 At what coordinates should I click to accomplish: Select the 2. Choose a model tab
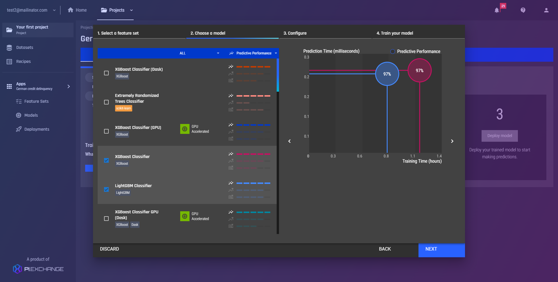pos(208,33)
